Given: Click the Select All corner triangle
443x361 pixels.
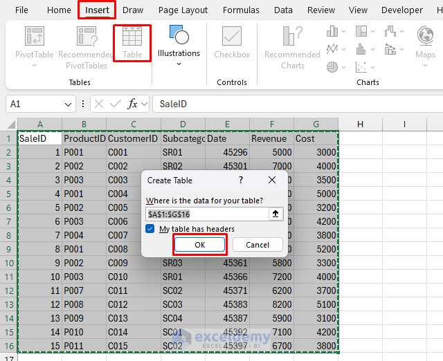Looking at the screenshot, I should [11, 124].
